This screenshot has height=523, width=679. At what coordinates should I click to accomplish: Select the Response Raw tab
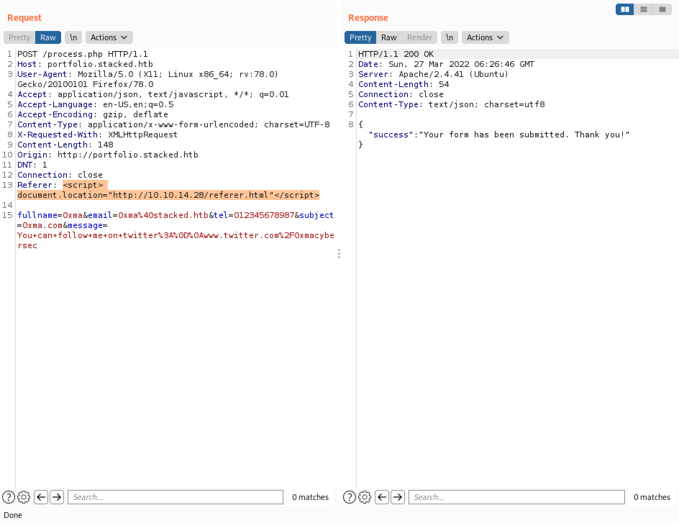pos(389,37)
